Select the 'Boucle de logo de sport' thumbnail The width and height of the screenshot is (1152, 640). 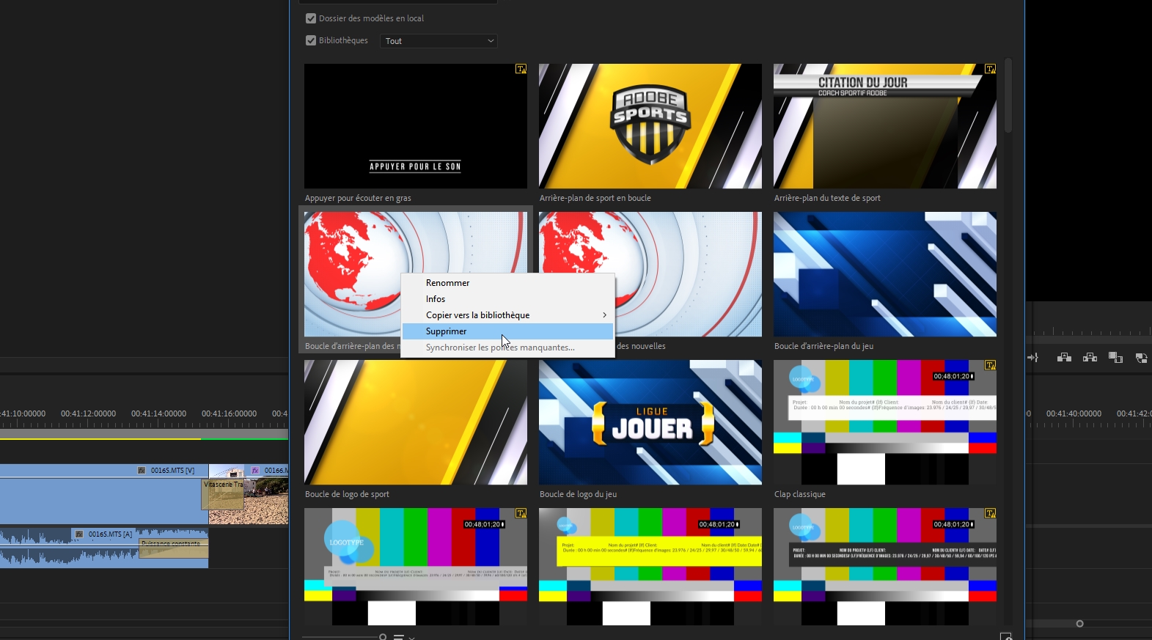416,422
